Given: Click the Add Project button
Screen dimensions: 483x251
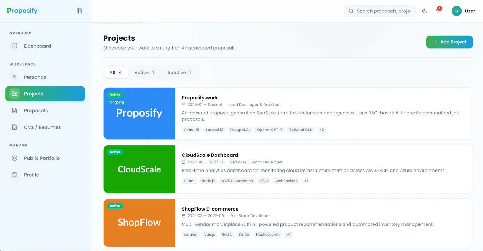Looking at the screenshot, I should click(449, 42).
